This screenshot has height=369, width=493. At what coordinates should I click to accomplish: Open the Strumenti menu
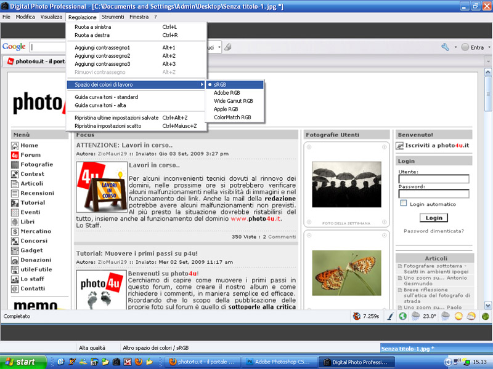[x=113, y=17]
